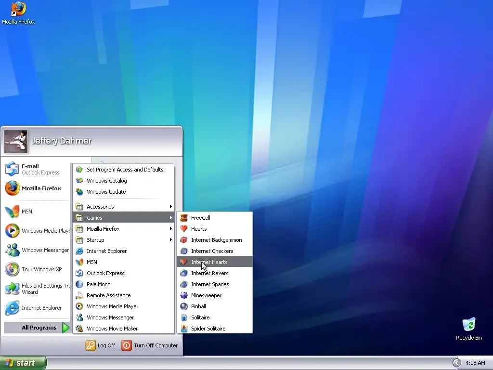
Task: Expand the Startup folder arrow
Action: tap(171, 240)
